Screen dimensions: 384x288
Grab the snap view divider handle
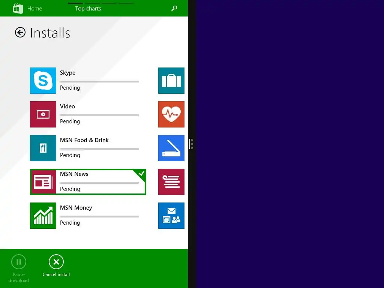(192, 144)
